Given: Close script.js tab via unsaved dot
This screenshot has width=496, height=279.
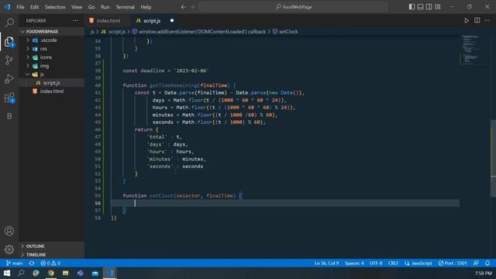Looking at the screenshot, I should coord(172,21).
